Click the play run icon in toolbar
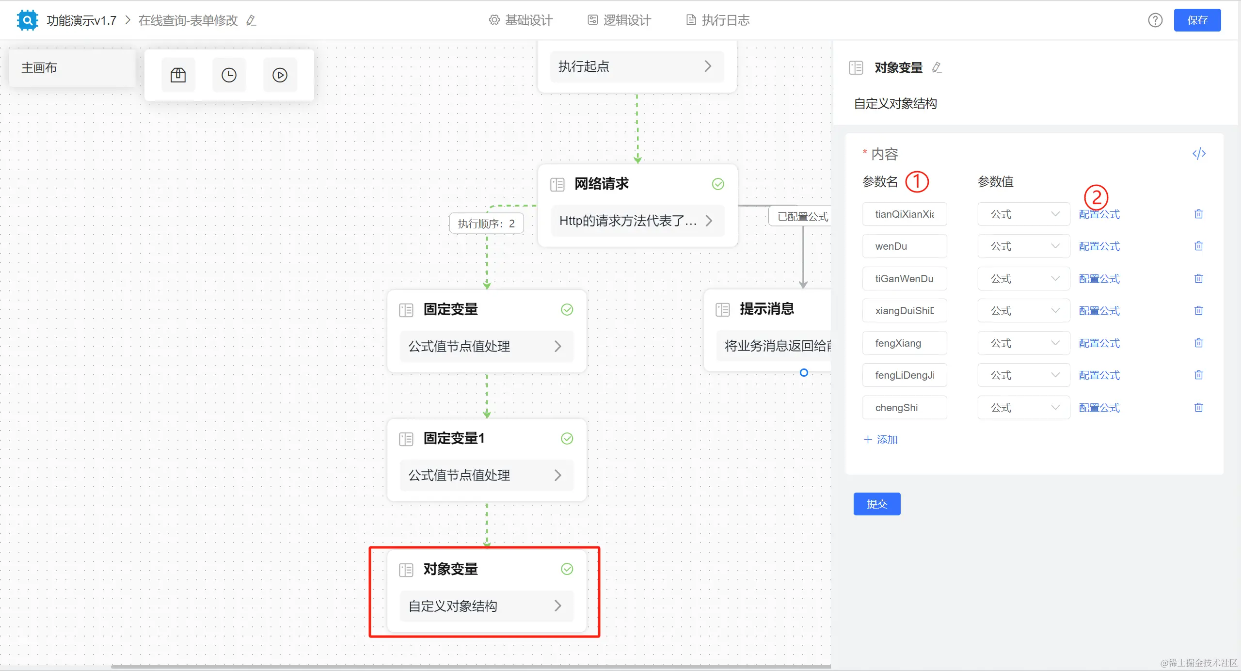 click(x=280, y=75)
